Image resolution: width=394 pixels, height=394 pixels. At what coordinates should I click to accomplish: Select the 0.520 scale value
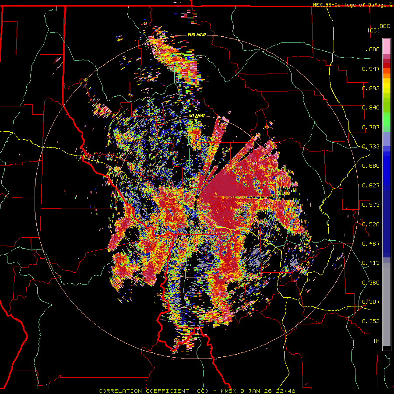pos(371,225)
